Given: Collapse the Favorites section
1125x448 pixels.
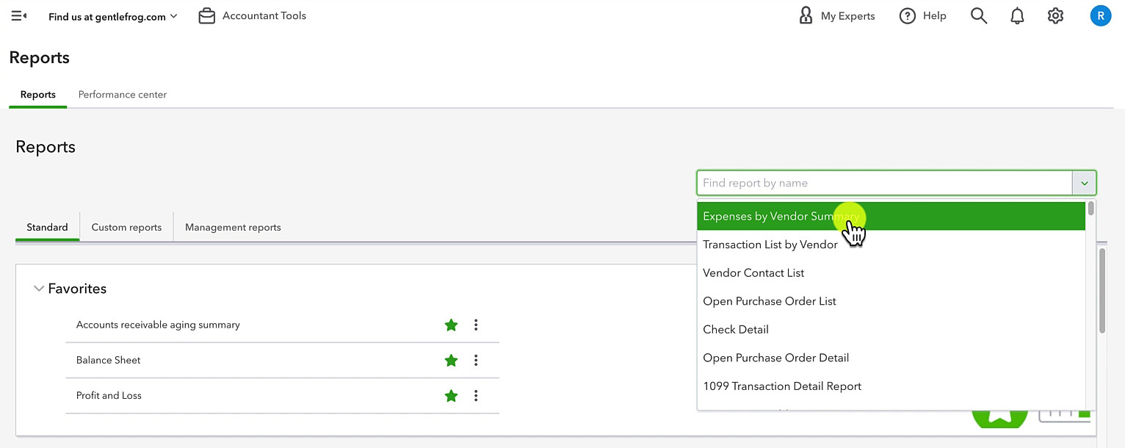Looking at the screenshot, I should tap(39, 289).
